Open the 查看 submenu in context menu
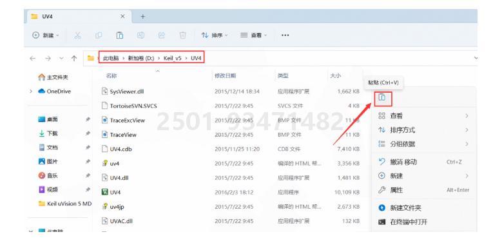This screenshot has height=241, width=502. pyautogui.click(x=423, y=116)
